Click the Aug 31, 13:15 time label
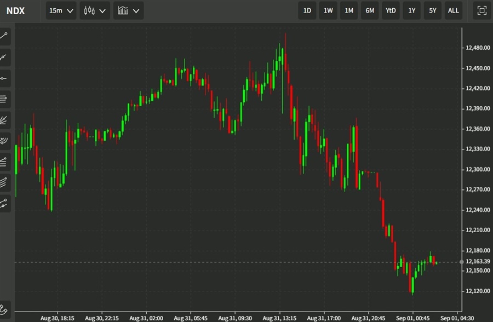Viewport: 493px width, 322px height. [279, 318]
